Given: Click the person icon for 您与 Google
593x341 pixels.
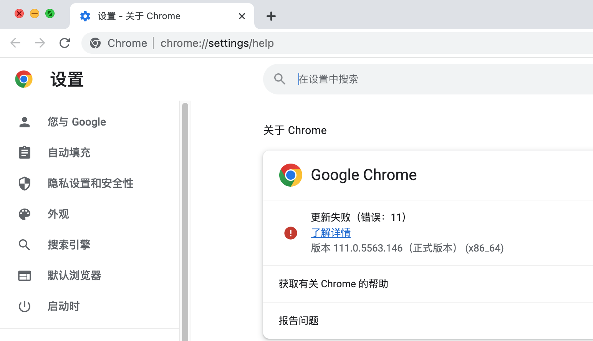Looking at the screenshot, I should [x=25, y=122].
